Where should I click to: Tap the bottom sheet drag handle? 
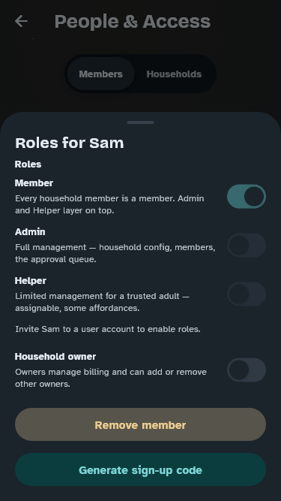tap(140, 122)
